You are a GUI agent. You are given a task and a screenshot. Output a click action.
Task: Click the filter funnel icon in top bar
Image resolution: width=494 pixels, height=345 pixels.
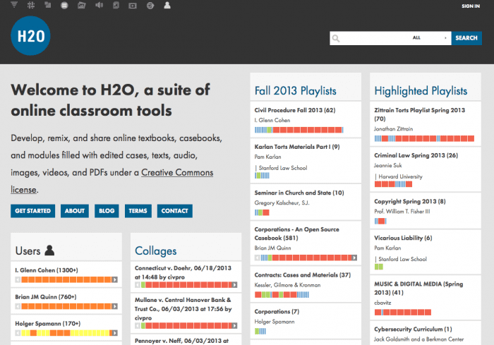(14, 6)
